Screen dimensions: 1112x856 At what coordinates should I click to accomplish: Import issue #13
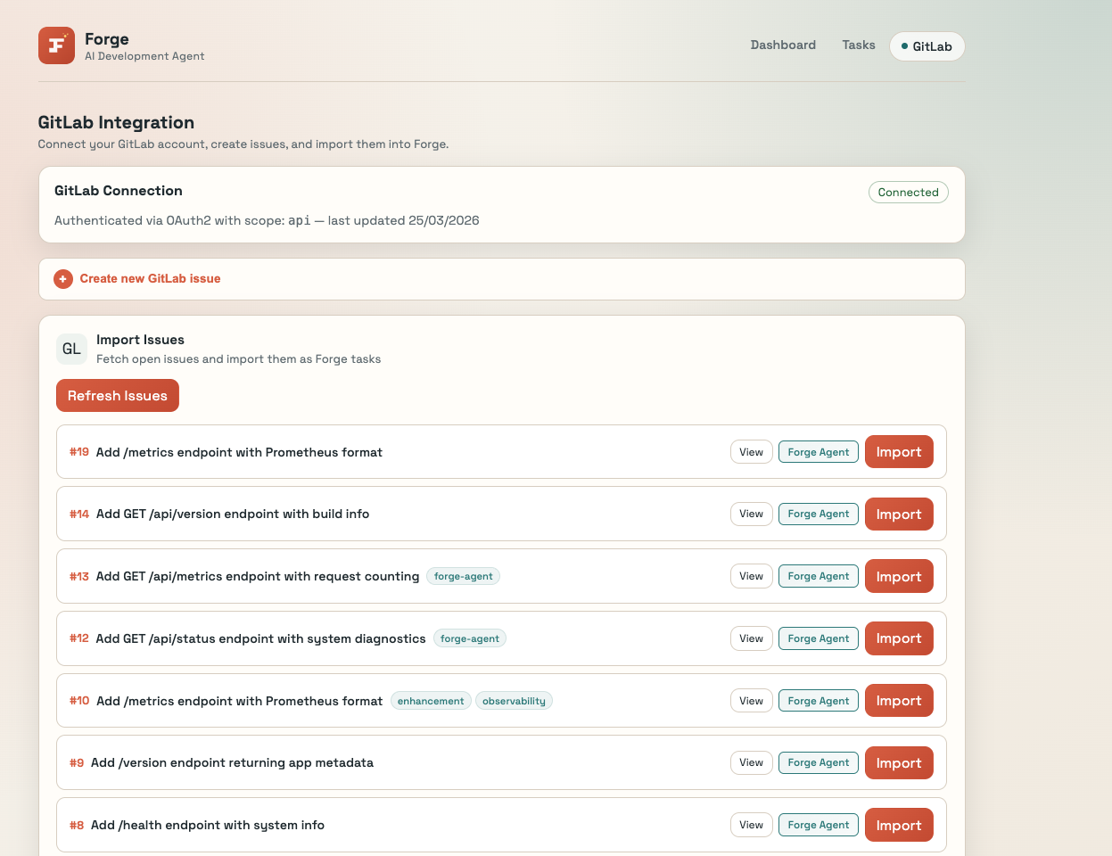899,576
